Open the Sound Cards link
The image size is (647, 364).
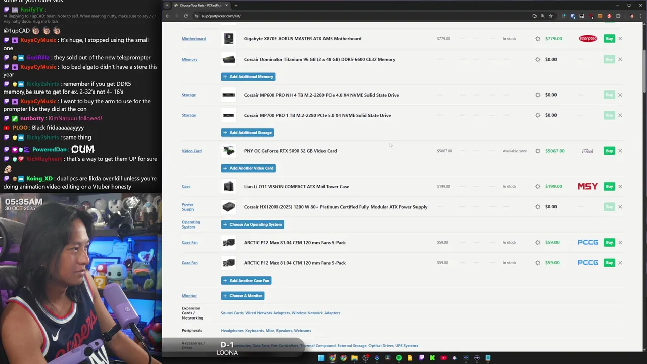tap(232, 313)
